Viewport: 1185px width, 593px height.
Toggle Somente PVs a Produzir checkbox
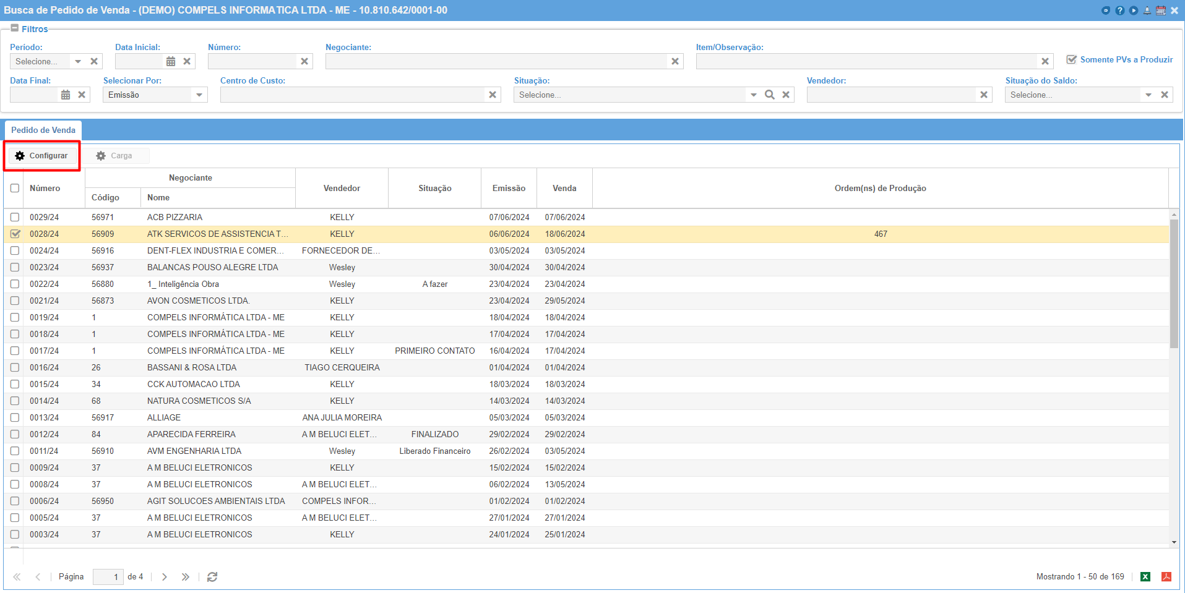(1072, 59)
